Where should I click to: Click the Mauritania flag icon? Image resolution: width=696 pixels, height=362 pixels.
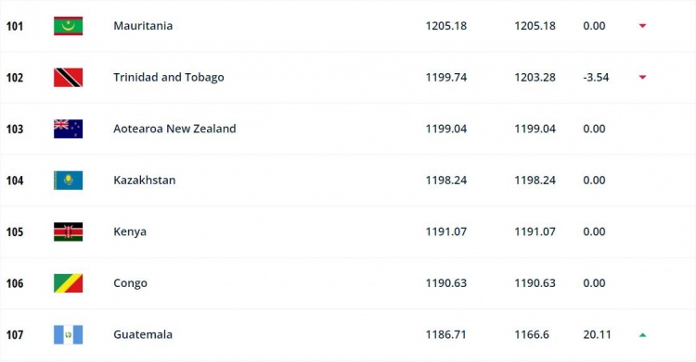tap(68, 26)
